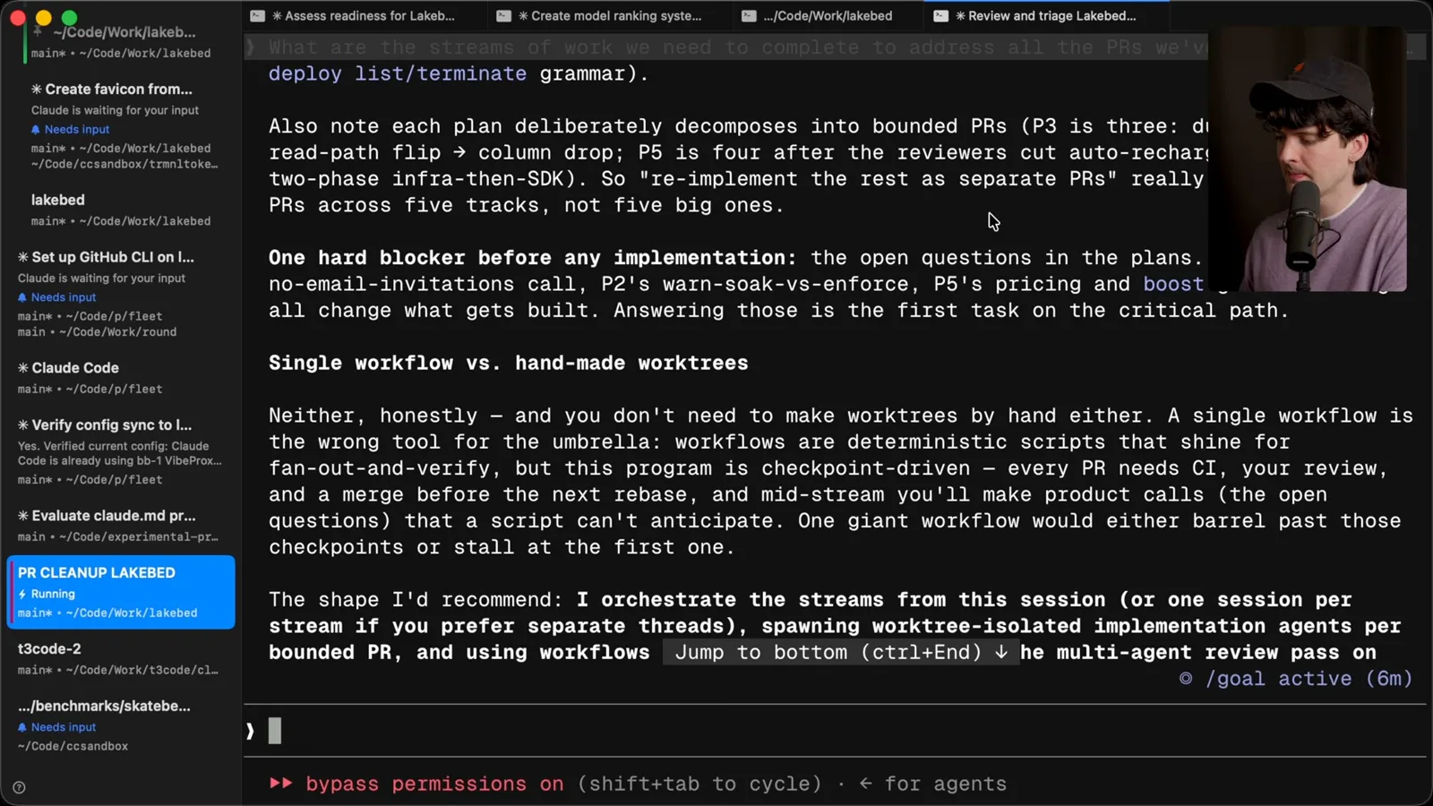The width and height of the screenshot is (1433, 806).
Task: Click 'bypass permissions on' status text
Action: point(434,784)
